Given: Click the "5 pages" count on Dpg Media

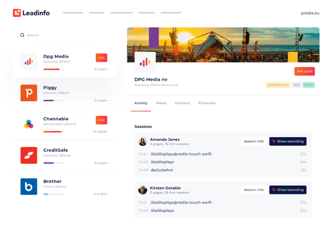Looking at the screenshot, I should [x=101, y=69].
